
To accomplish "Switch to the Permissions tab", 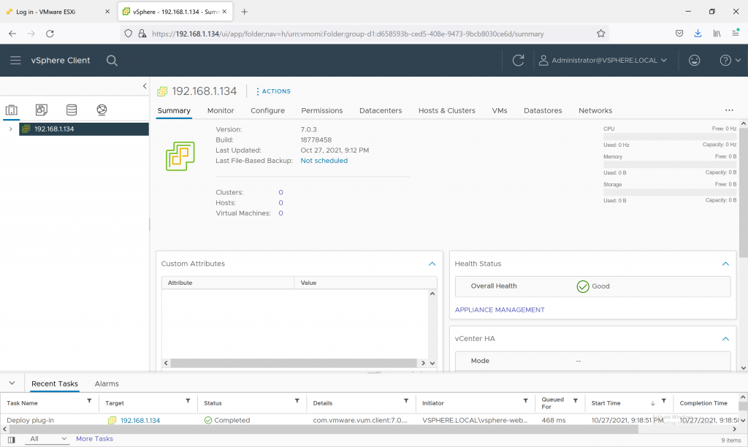I will (x=322, y=111).
